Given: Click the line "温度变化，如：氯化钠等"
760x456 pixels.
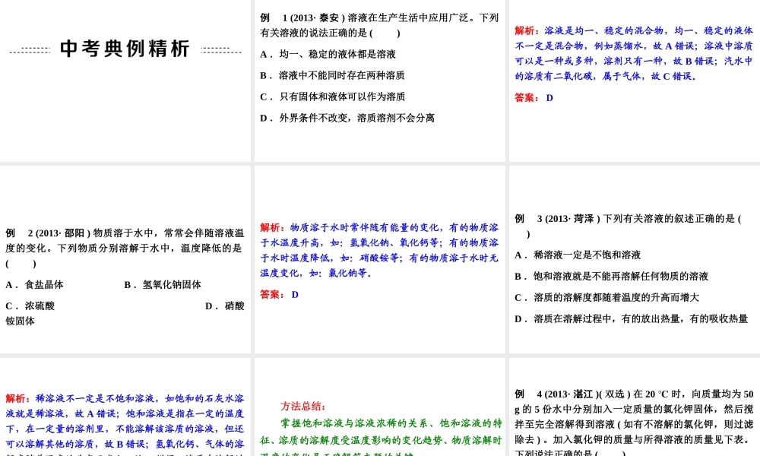Looking at the screenshot, I should coord(316,273).
